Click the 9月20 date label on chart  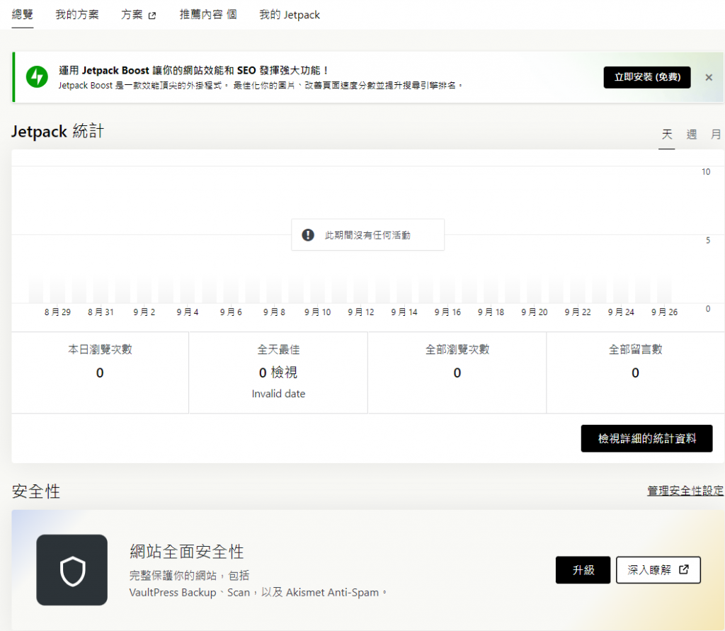534,312
